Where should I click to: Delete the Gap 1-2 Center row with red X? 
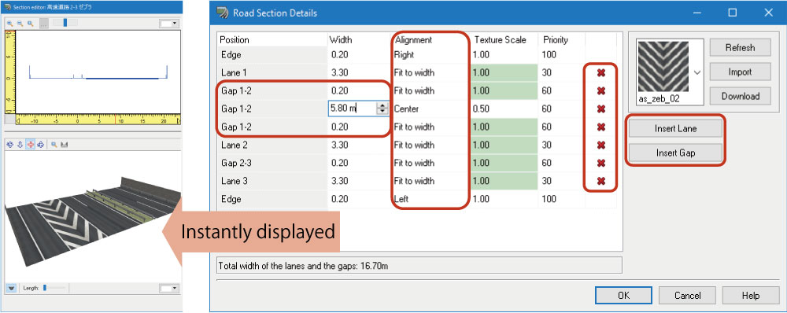point(600,109)
